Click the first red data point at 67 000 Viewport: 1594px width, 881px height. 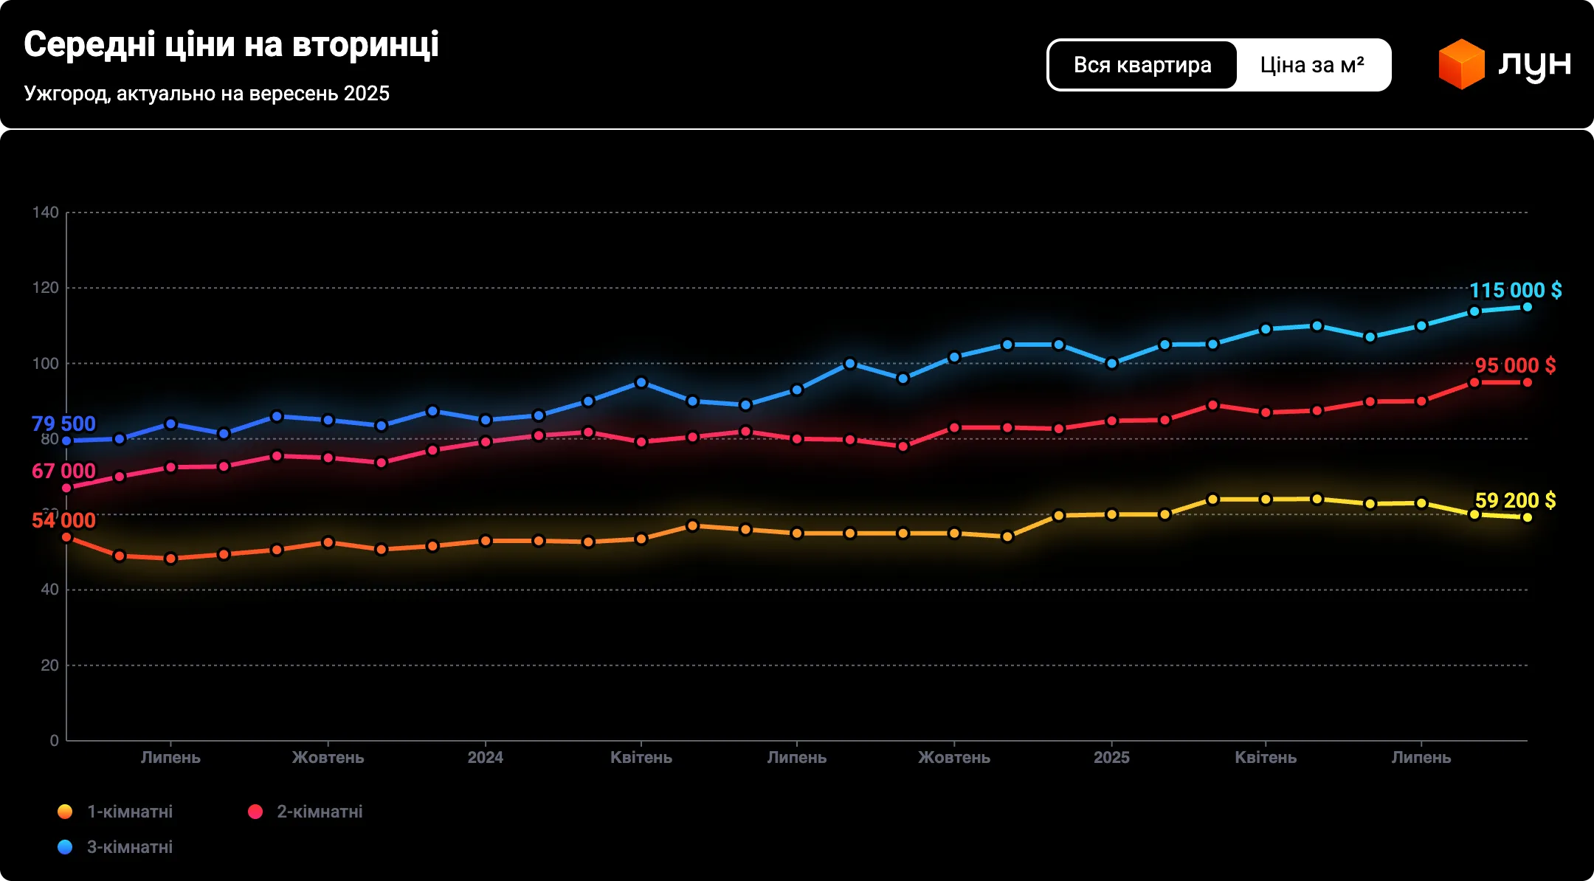coord(66,488)
